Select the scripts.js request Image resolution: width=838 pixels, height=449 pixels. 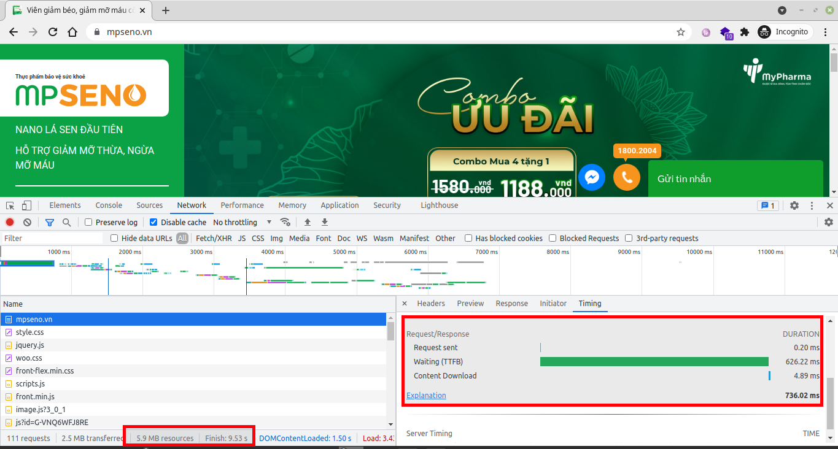(x=193, y=383)
